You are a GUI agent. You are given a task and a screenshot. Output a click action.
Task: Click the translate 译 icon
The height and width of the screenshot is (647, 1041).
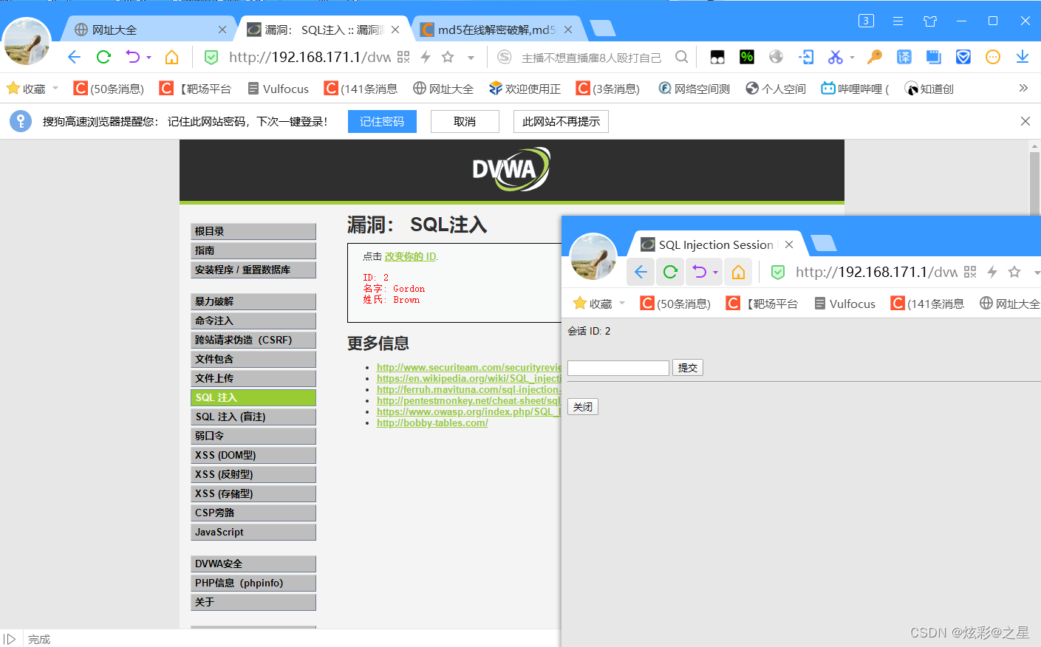coord(904,57)
